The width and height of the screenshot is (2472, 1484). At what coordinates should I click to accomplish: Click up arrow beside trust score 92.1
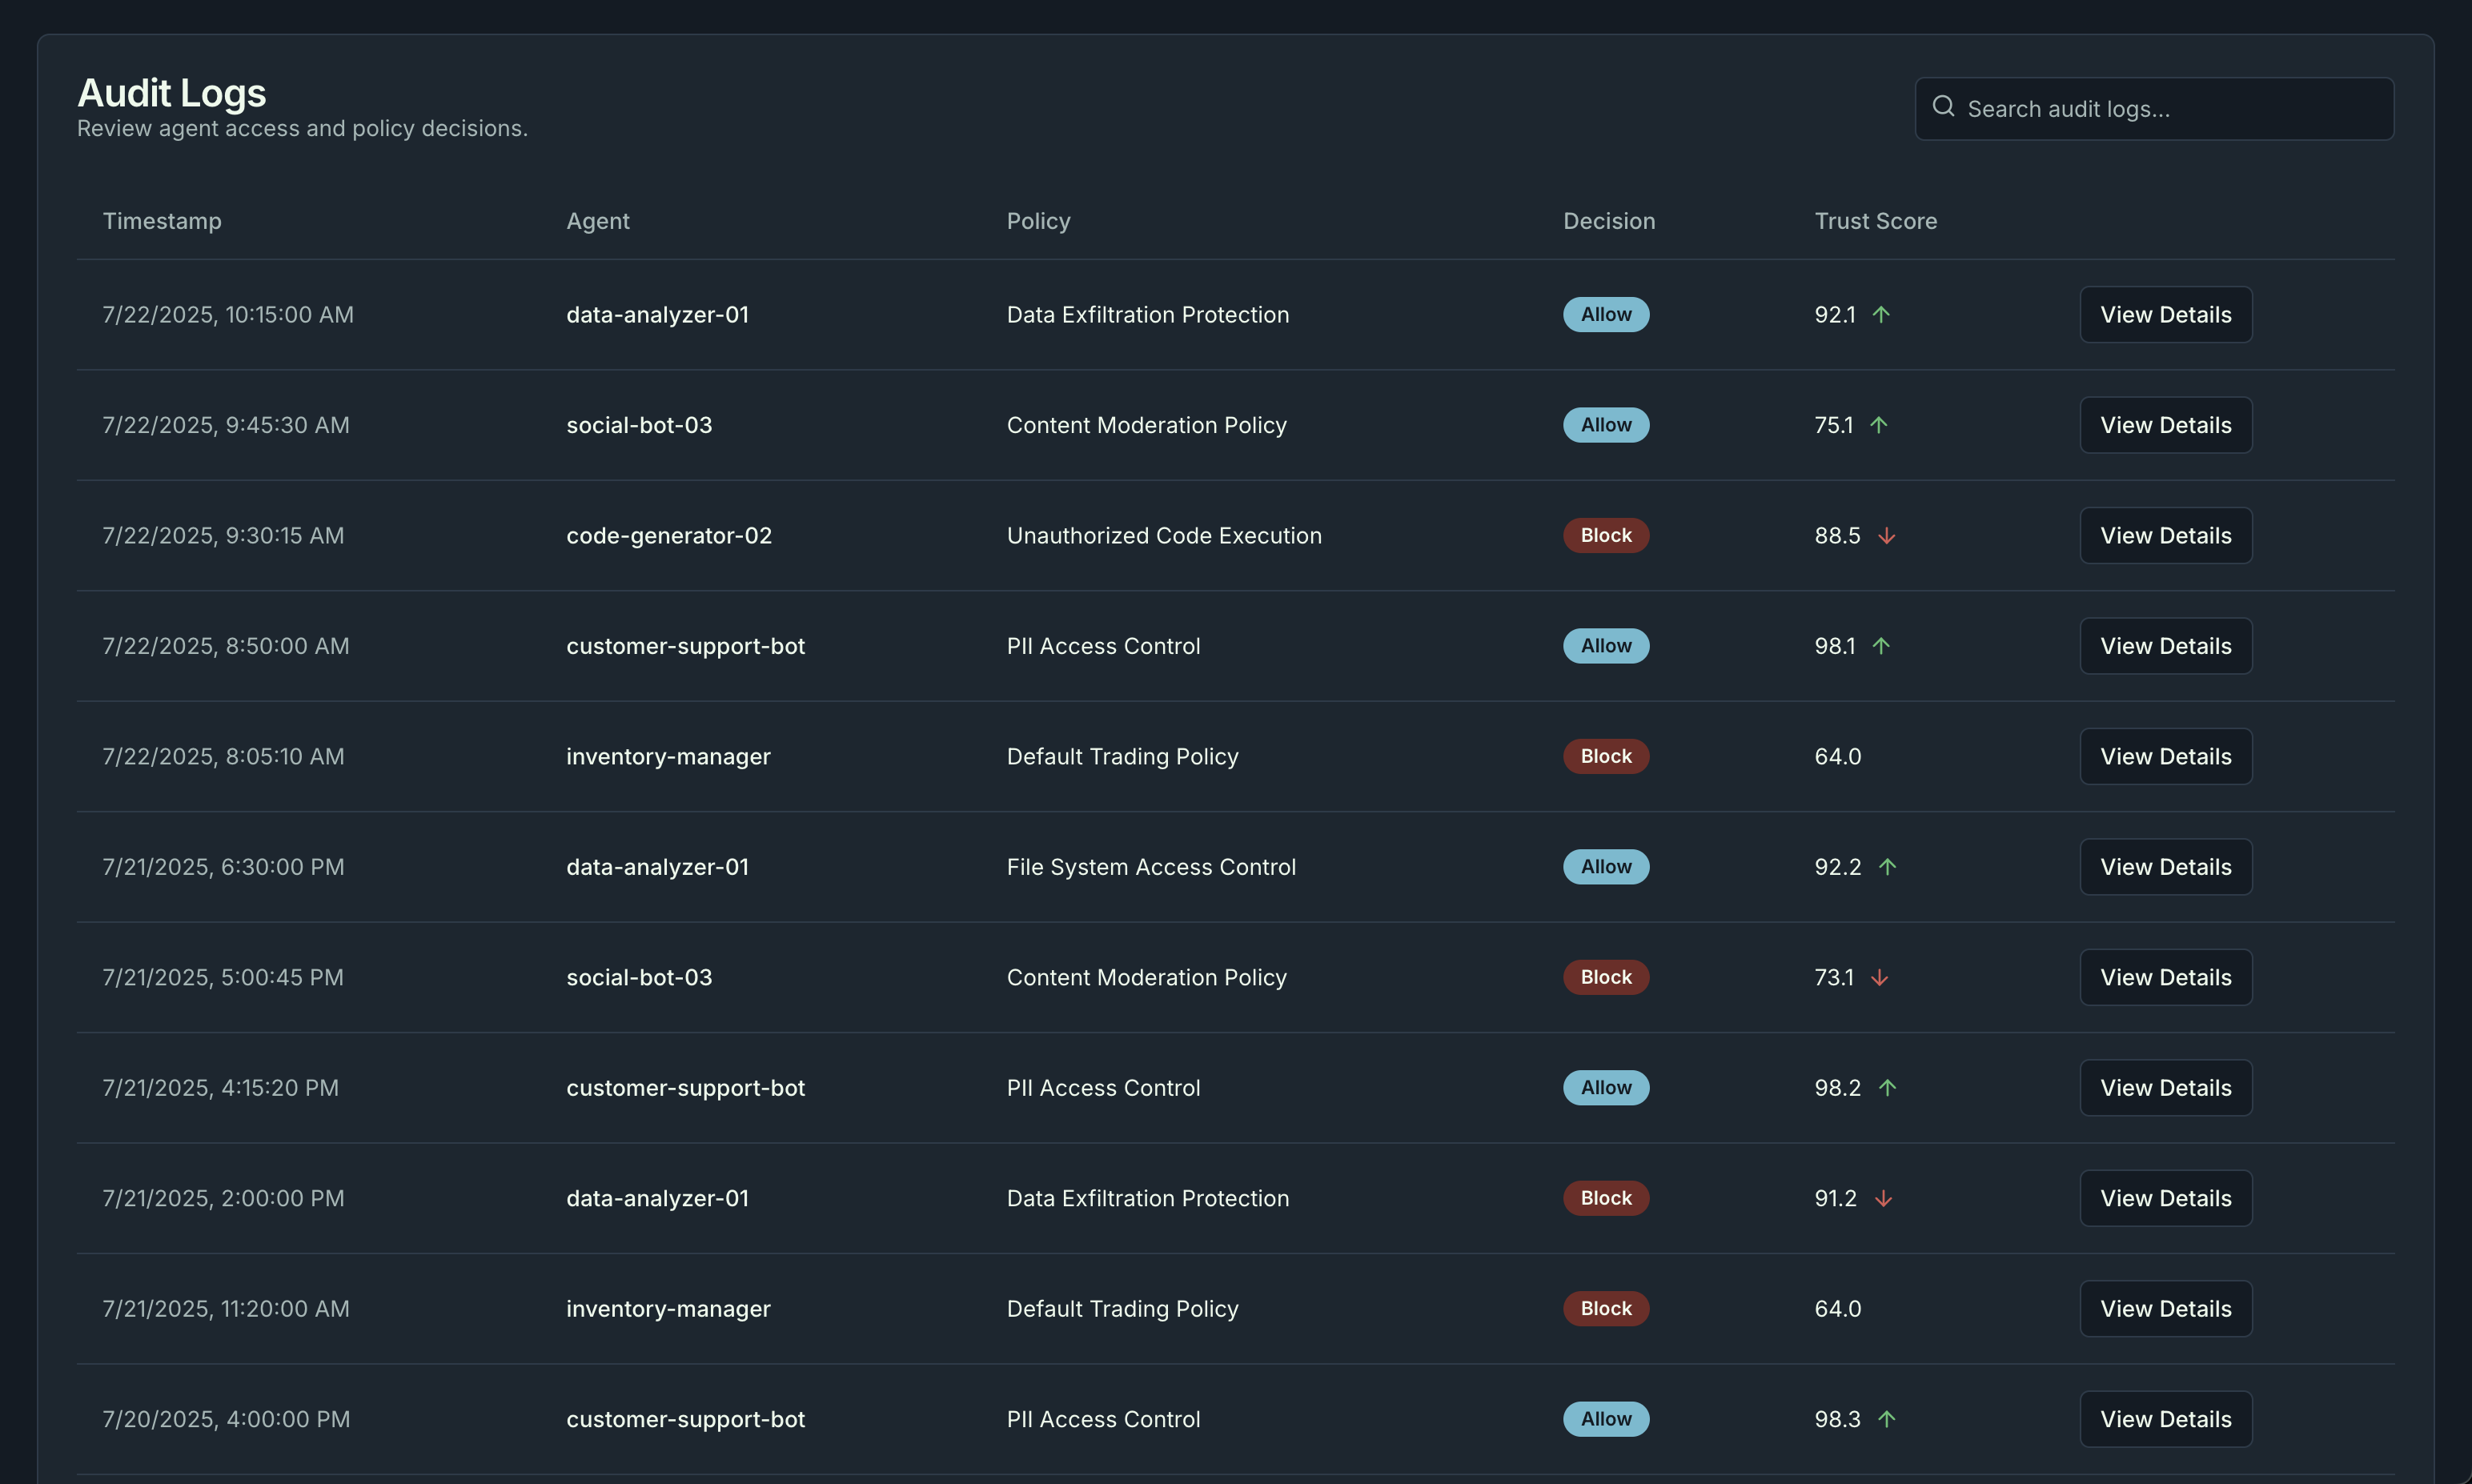click(1881, 315)
